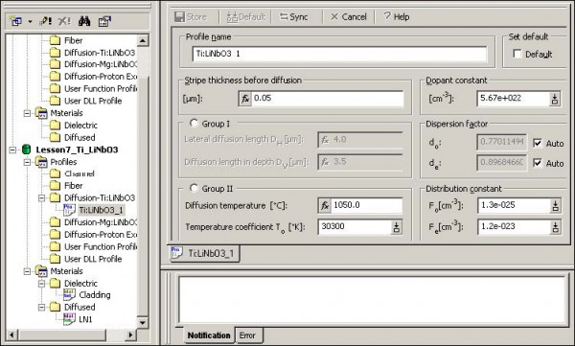
Task: Click the Profile name input field
Action: pyautogui.click(x=340, y=54)
